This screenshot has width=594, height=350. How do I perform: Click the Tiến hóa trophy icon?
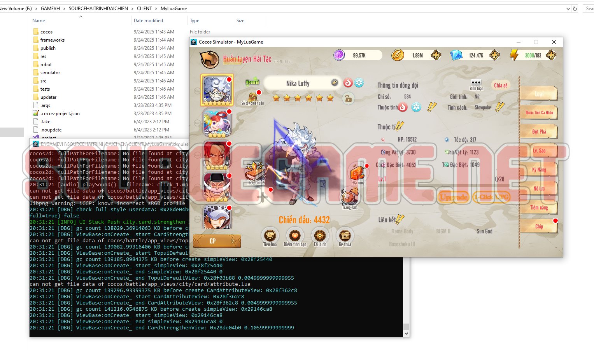click(270, 235)
